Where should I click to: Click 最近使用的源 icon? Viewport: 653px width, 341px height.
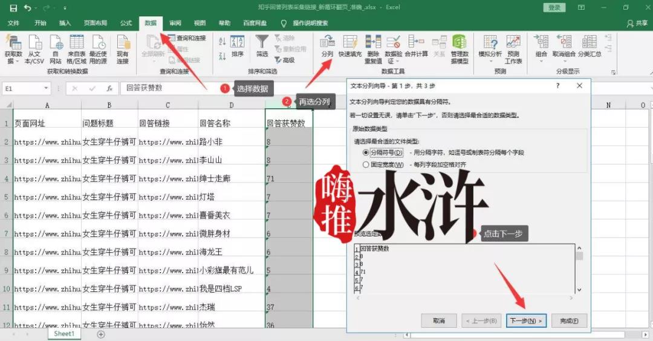(x=99, y=42)
